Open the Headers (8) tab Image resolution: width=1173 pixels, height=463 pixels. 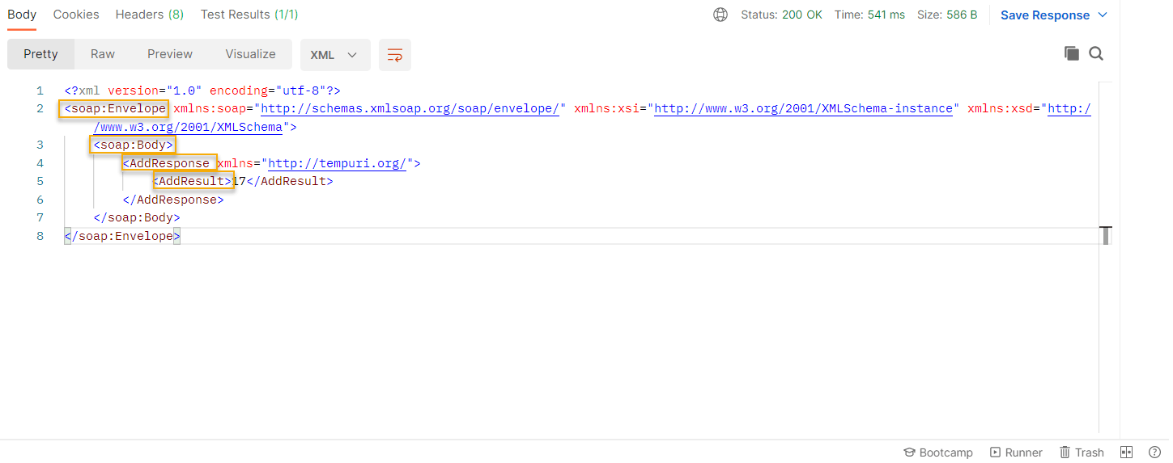149,15
